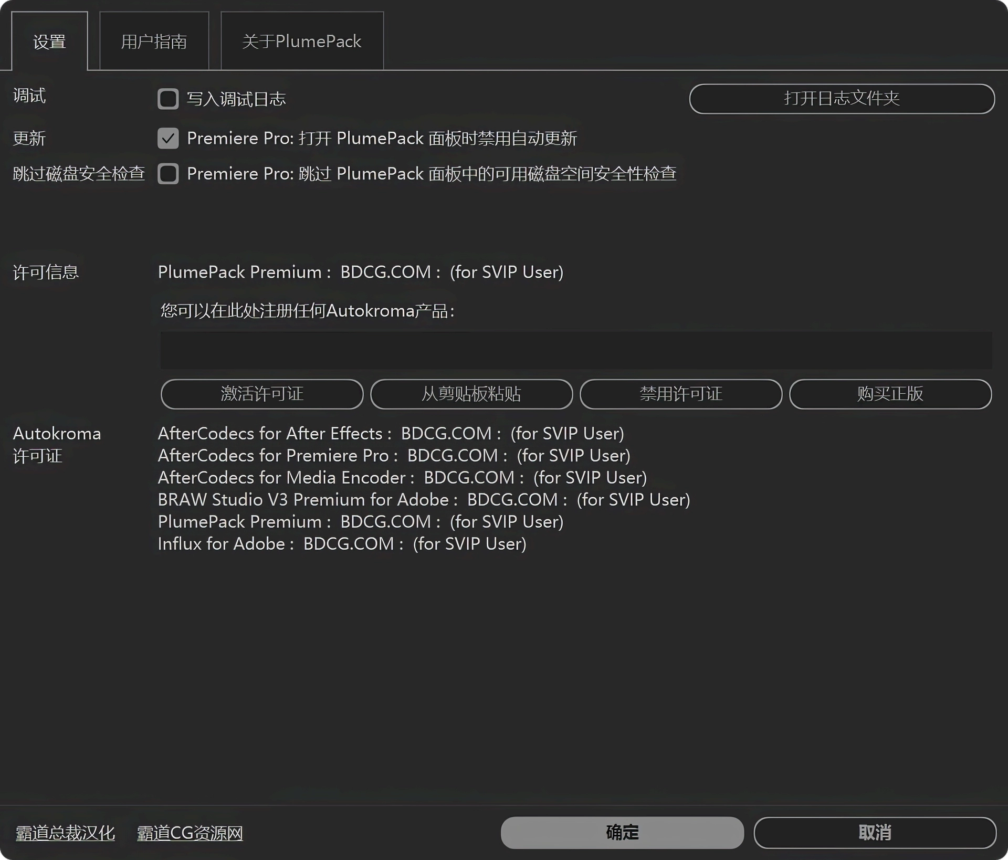Viewport: 1008px width, 860px height.
Task: Click the Autokroma 许可证 section label
Action: point(57,445)
